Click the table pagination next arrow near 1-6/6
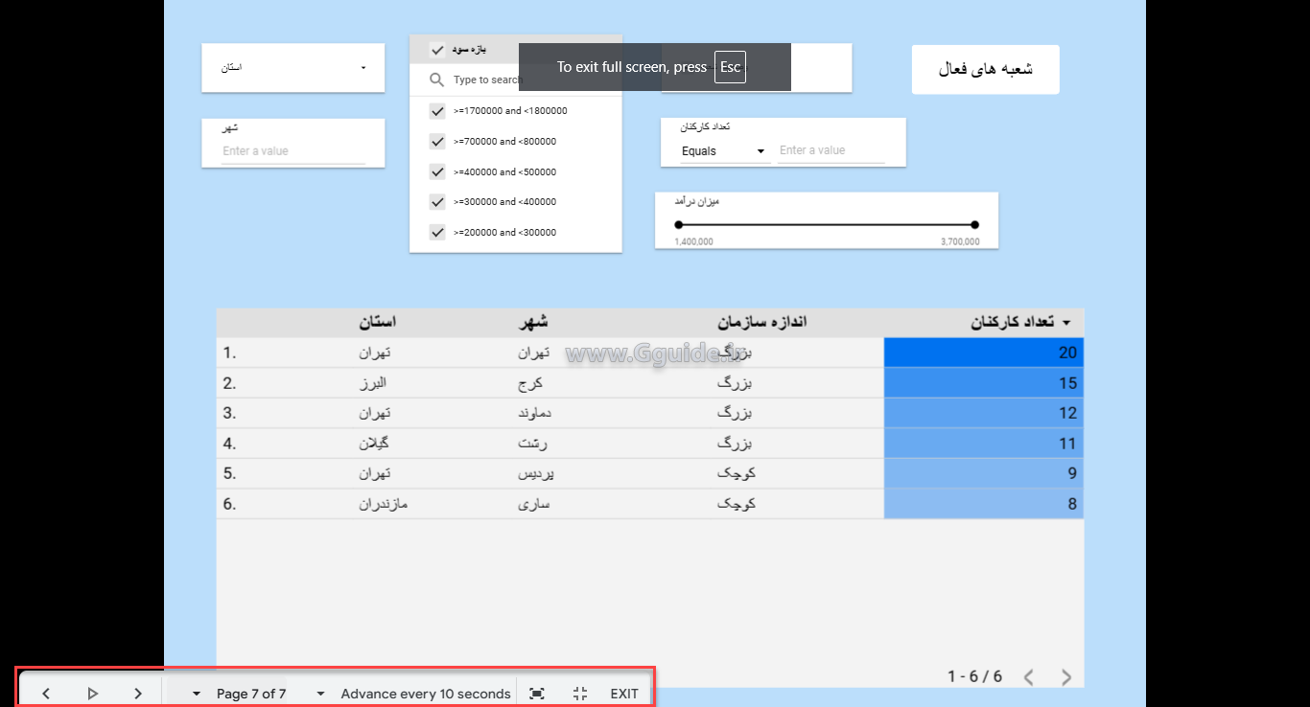The height and width of the screenshot is (707, 1310). click(1065, 676)
